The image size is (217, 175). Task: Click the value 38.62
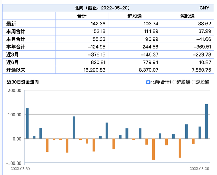click(204, 24)
